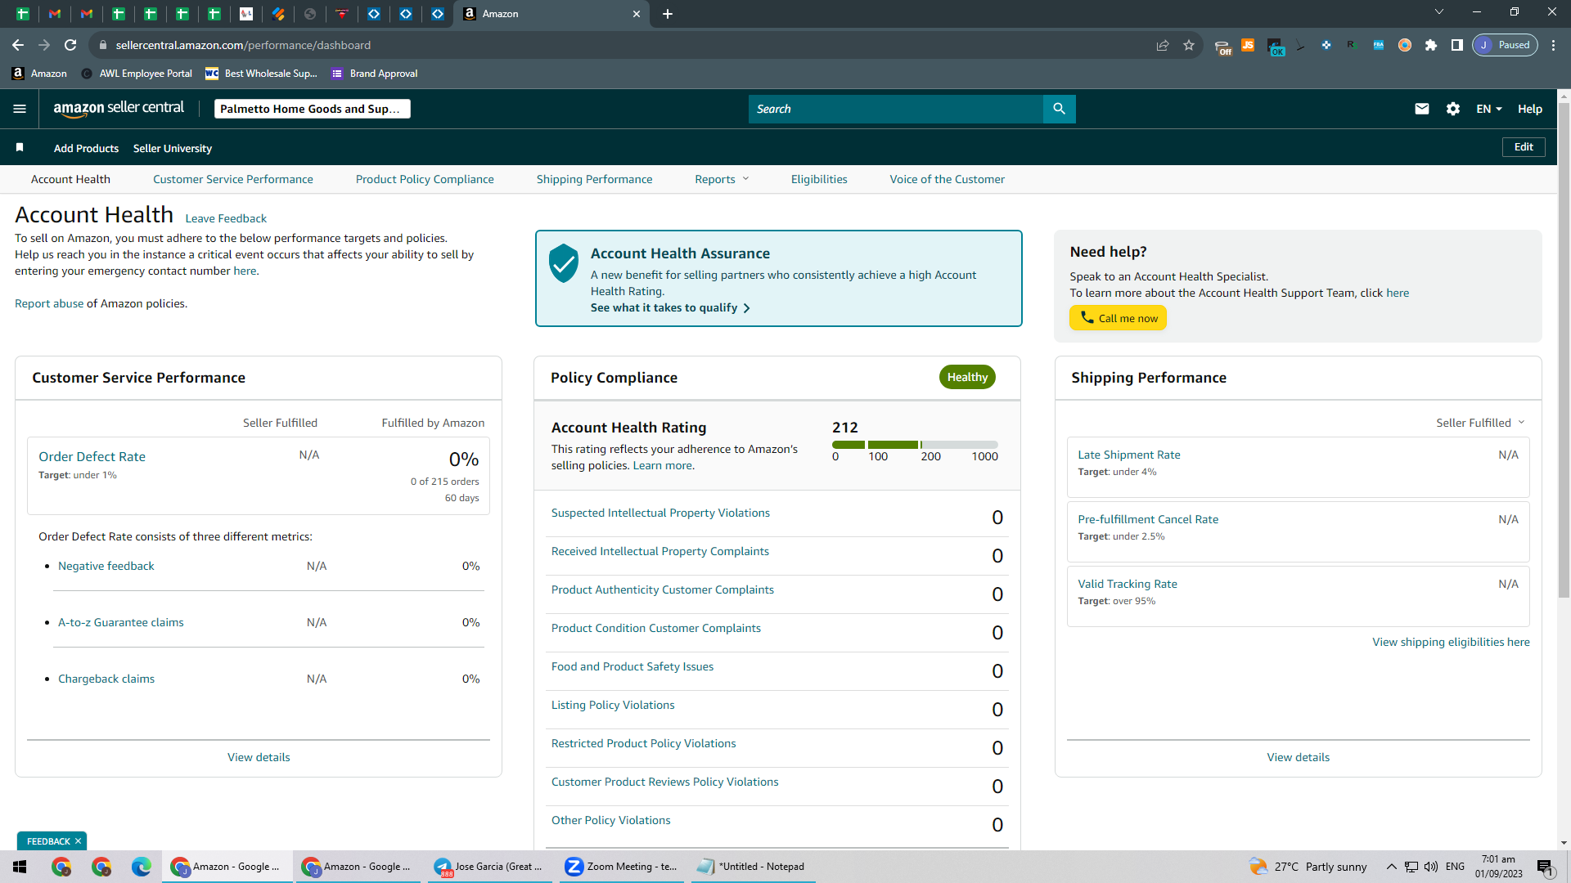Reload the page with the refresh icon
This screenshot has height=883, width=1571.
point(70,45)
